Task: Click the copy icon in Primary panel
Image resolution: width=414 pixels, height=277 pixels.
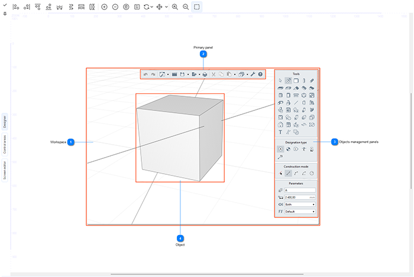Action: tap(221, 74)
